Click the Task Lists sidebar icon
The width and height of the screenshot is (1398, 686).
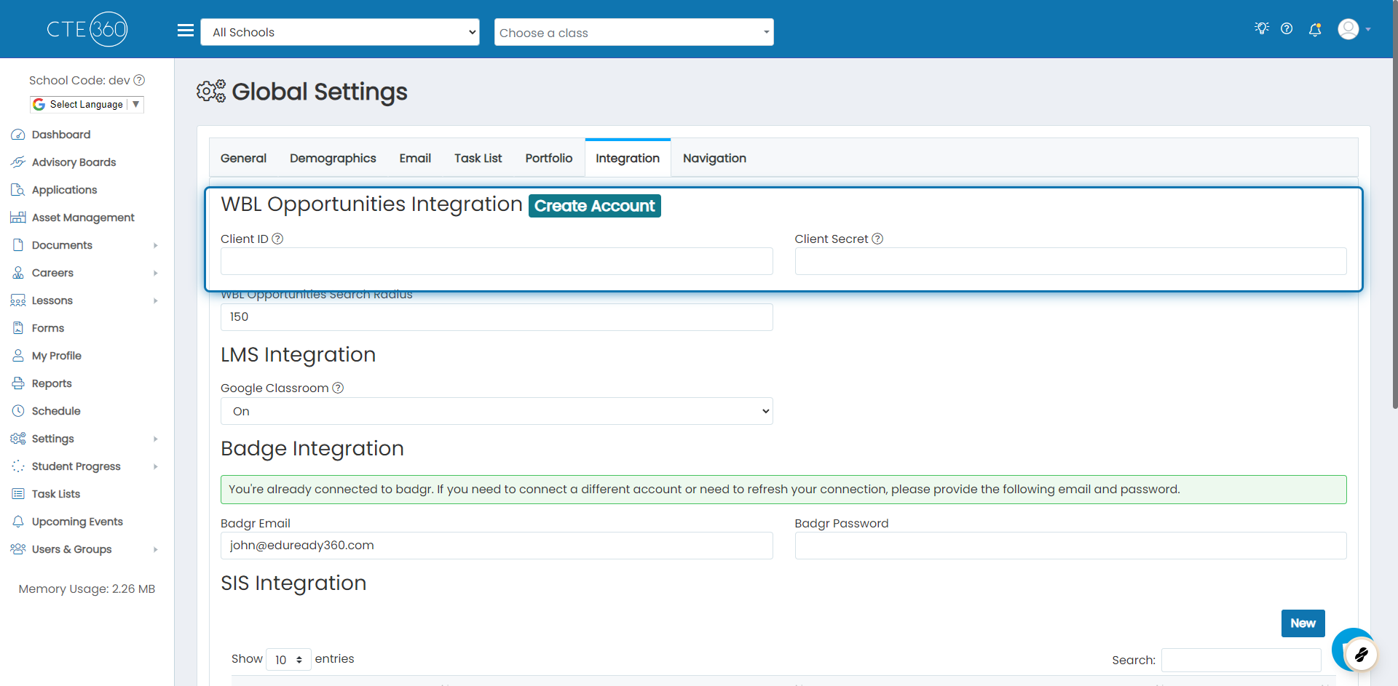tap(18, 494)
